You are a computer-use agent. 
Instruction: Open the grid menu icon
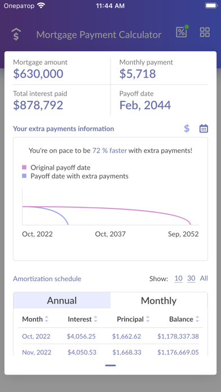coord(205,32)
